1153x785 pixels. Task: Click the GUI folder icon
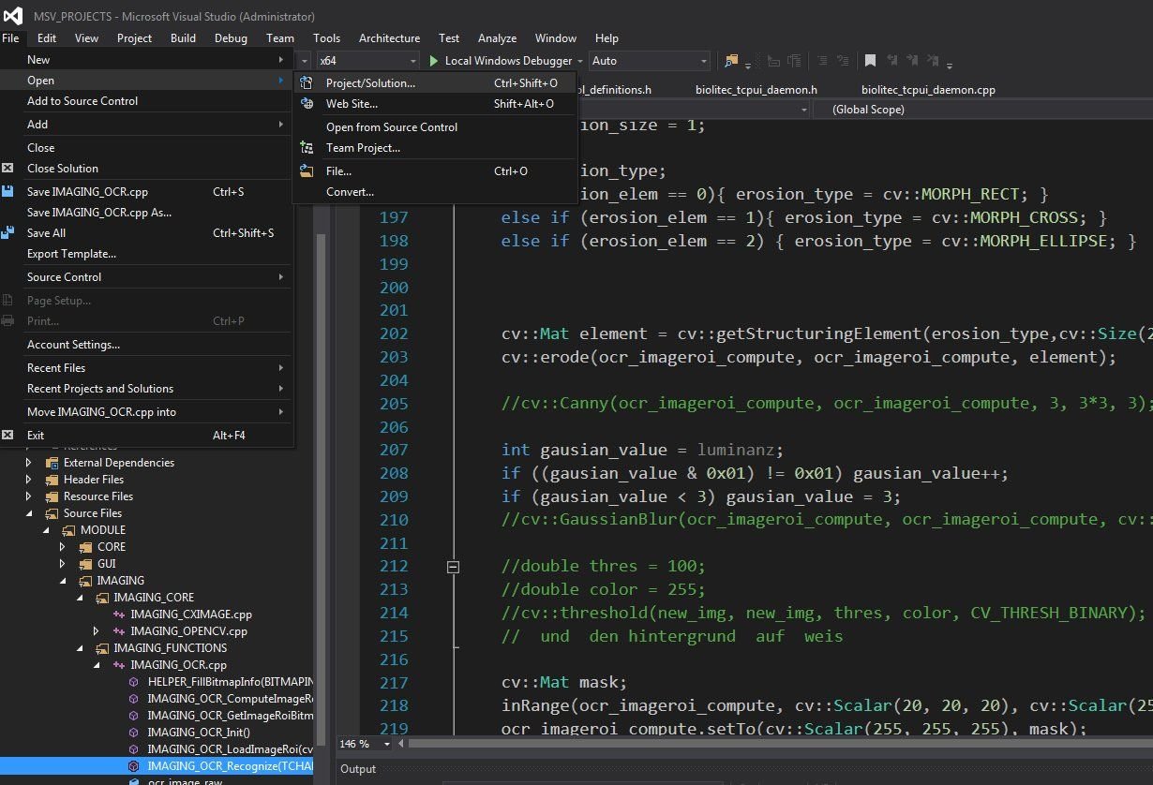tap(86, 564)
